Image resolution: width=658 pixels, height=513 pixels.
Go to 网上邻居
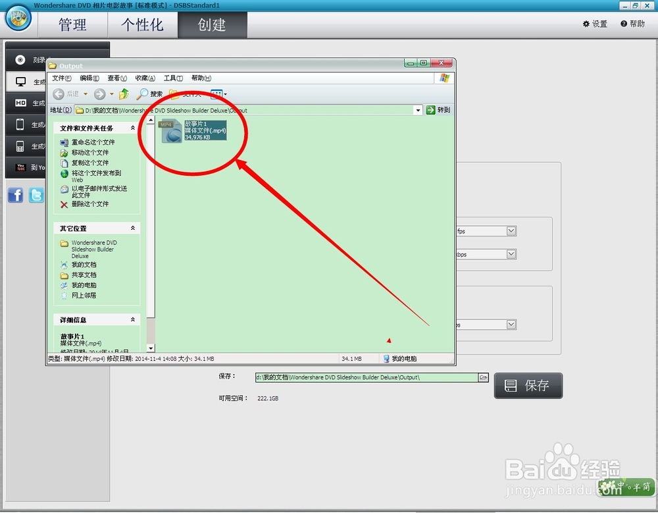point(84,296)
